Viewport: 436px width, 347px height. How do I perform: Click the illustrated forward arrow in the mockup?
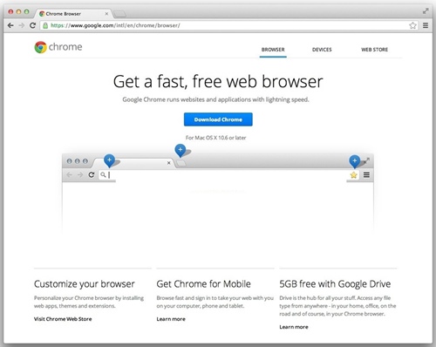80,174
